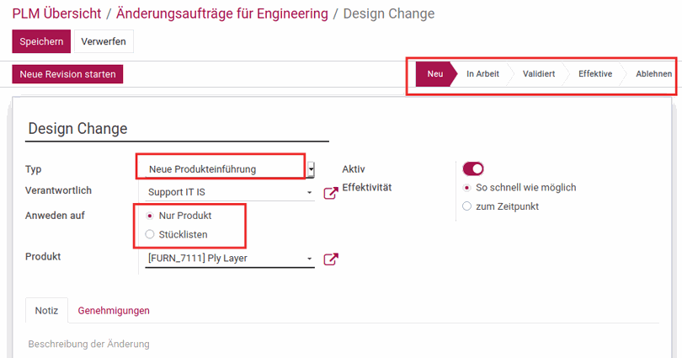The height and width of the screenshot is (358, 682).
Task: Toggle the Aktiv switch
Action: click(473, 168)
